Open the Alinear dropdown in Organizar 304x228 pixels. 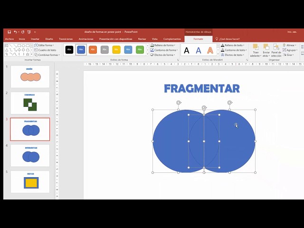[290, 45]
